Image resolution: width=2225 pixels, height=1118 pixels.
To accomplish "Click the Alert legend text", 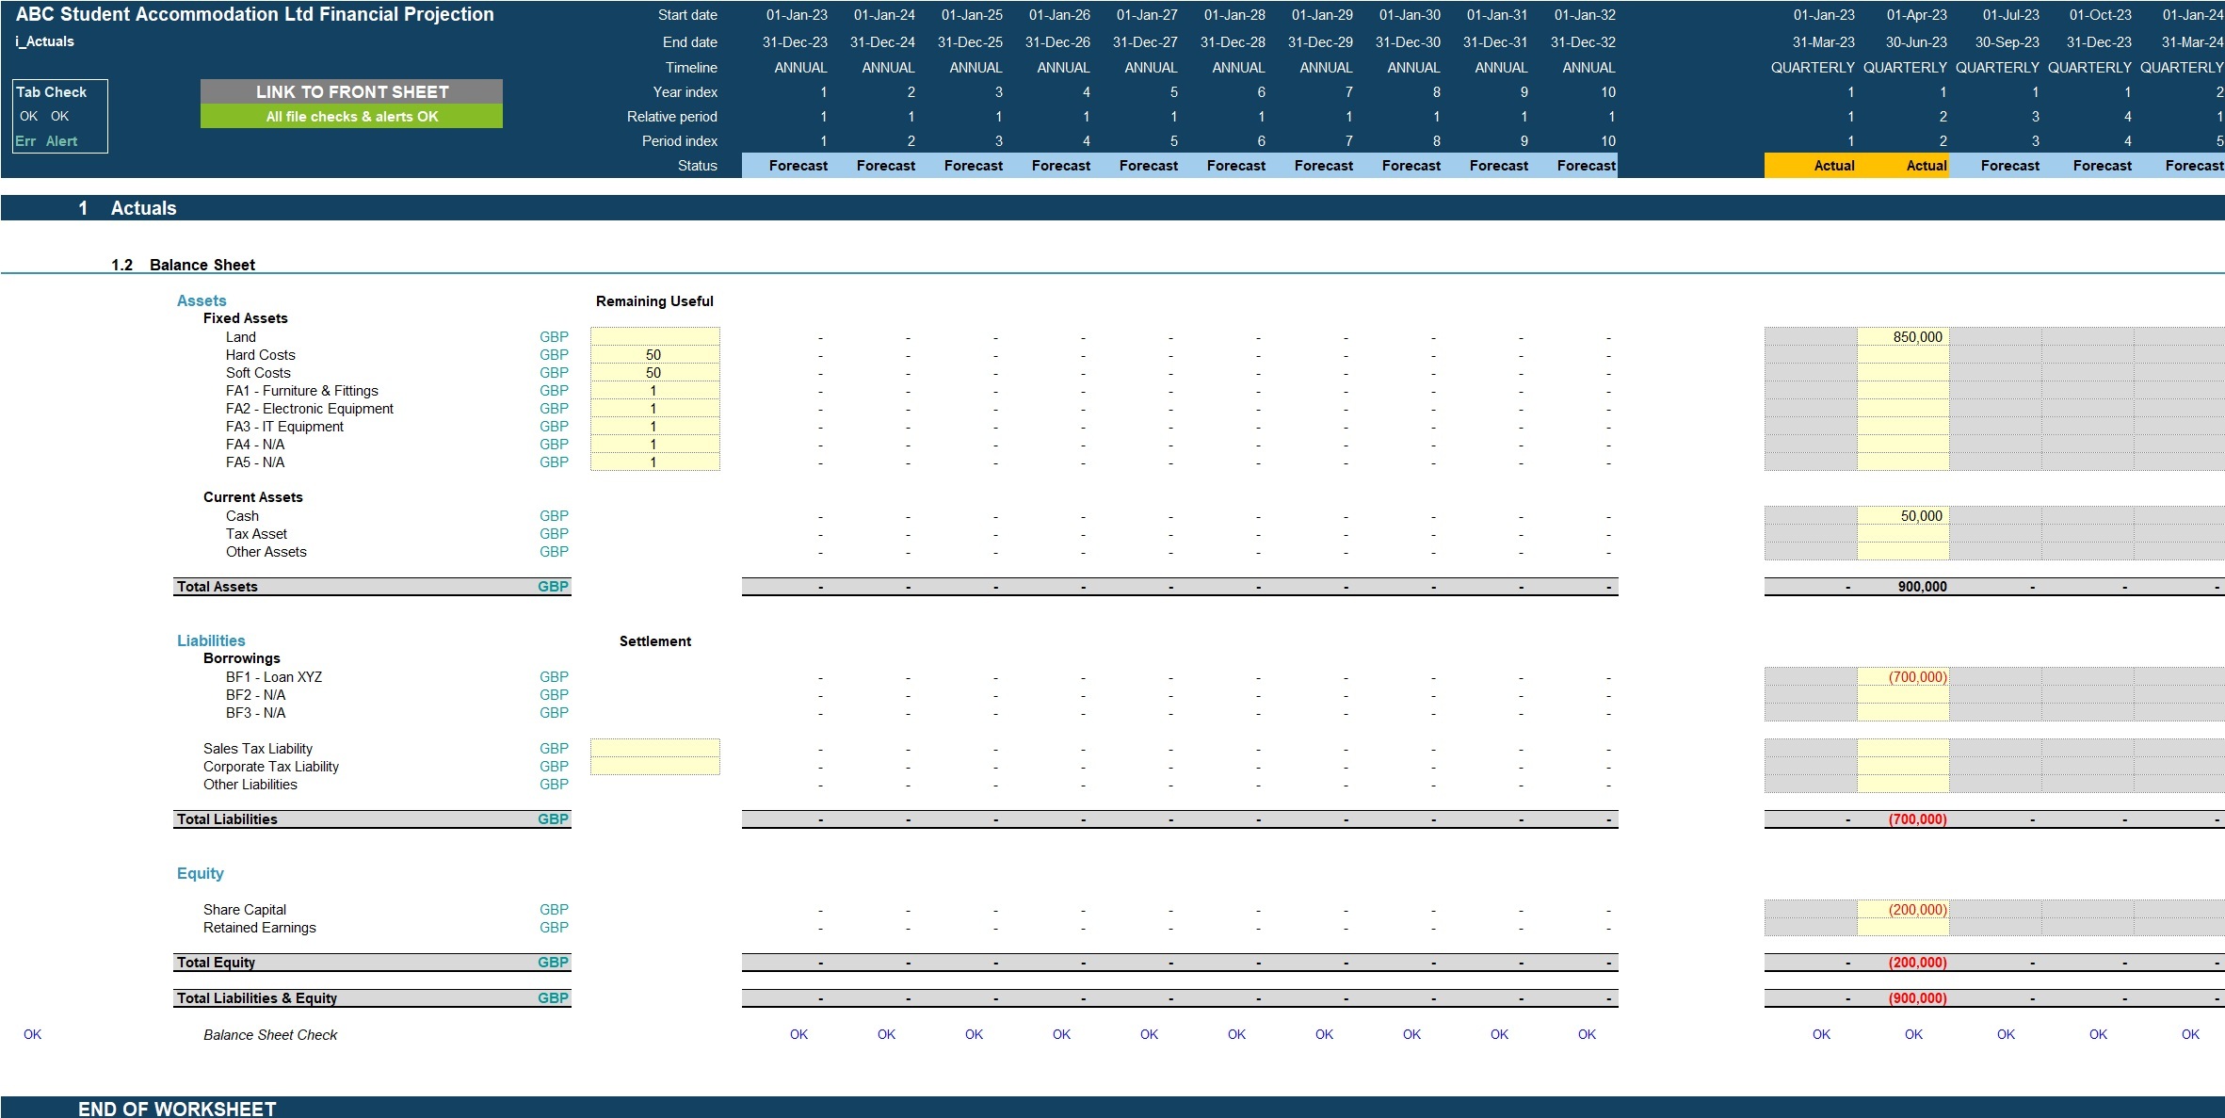I will [x=61, y=140].
